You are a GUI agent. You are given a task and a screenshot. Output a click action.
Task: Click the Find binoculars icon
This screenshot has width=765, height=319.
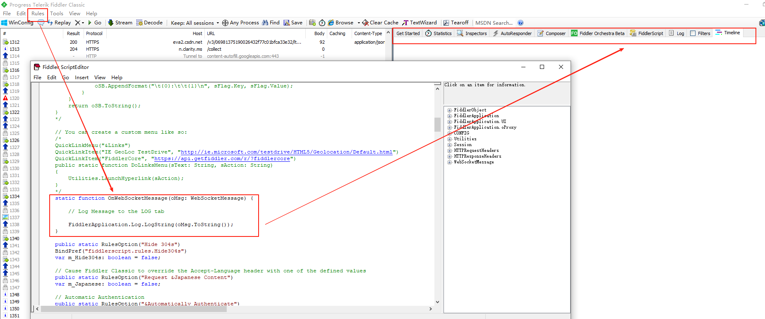pos(265,23)
